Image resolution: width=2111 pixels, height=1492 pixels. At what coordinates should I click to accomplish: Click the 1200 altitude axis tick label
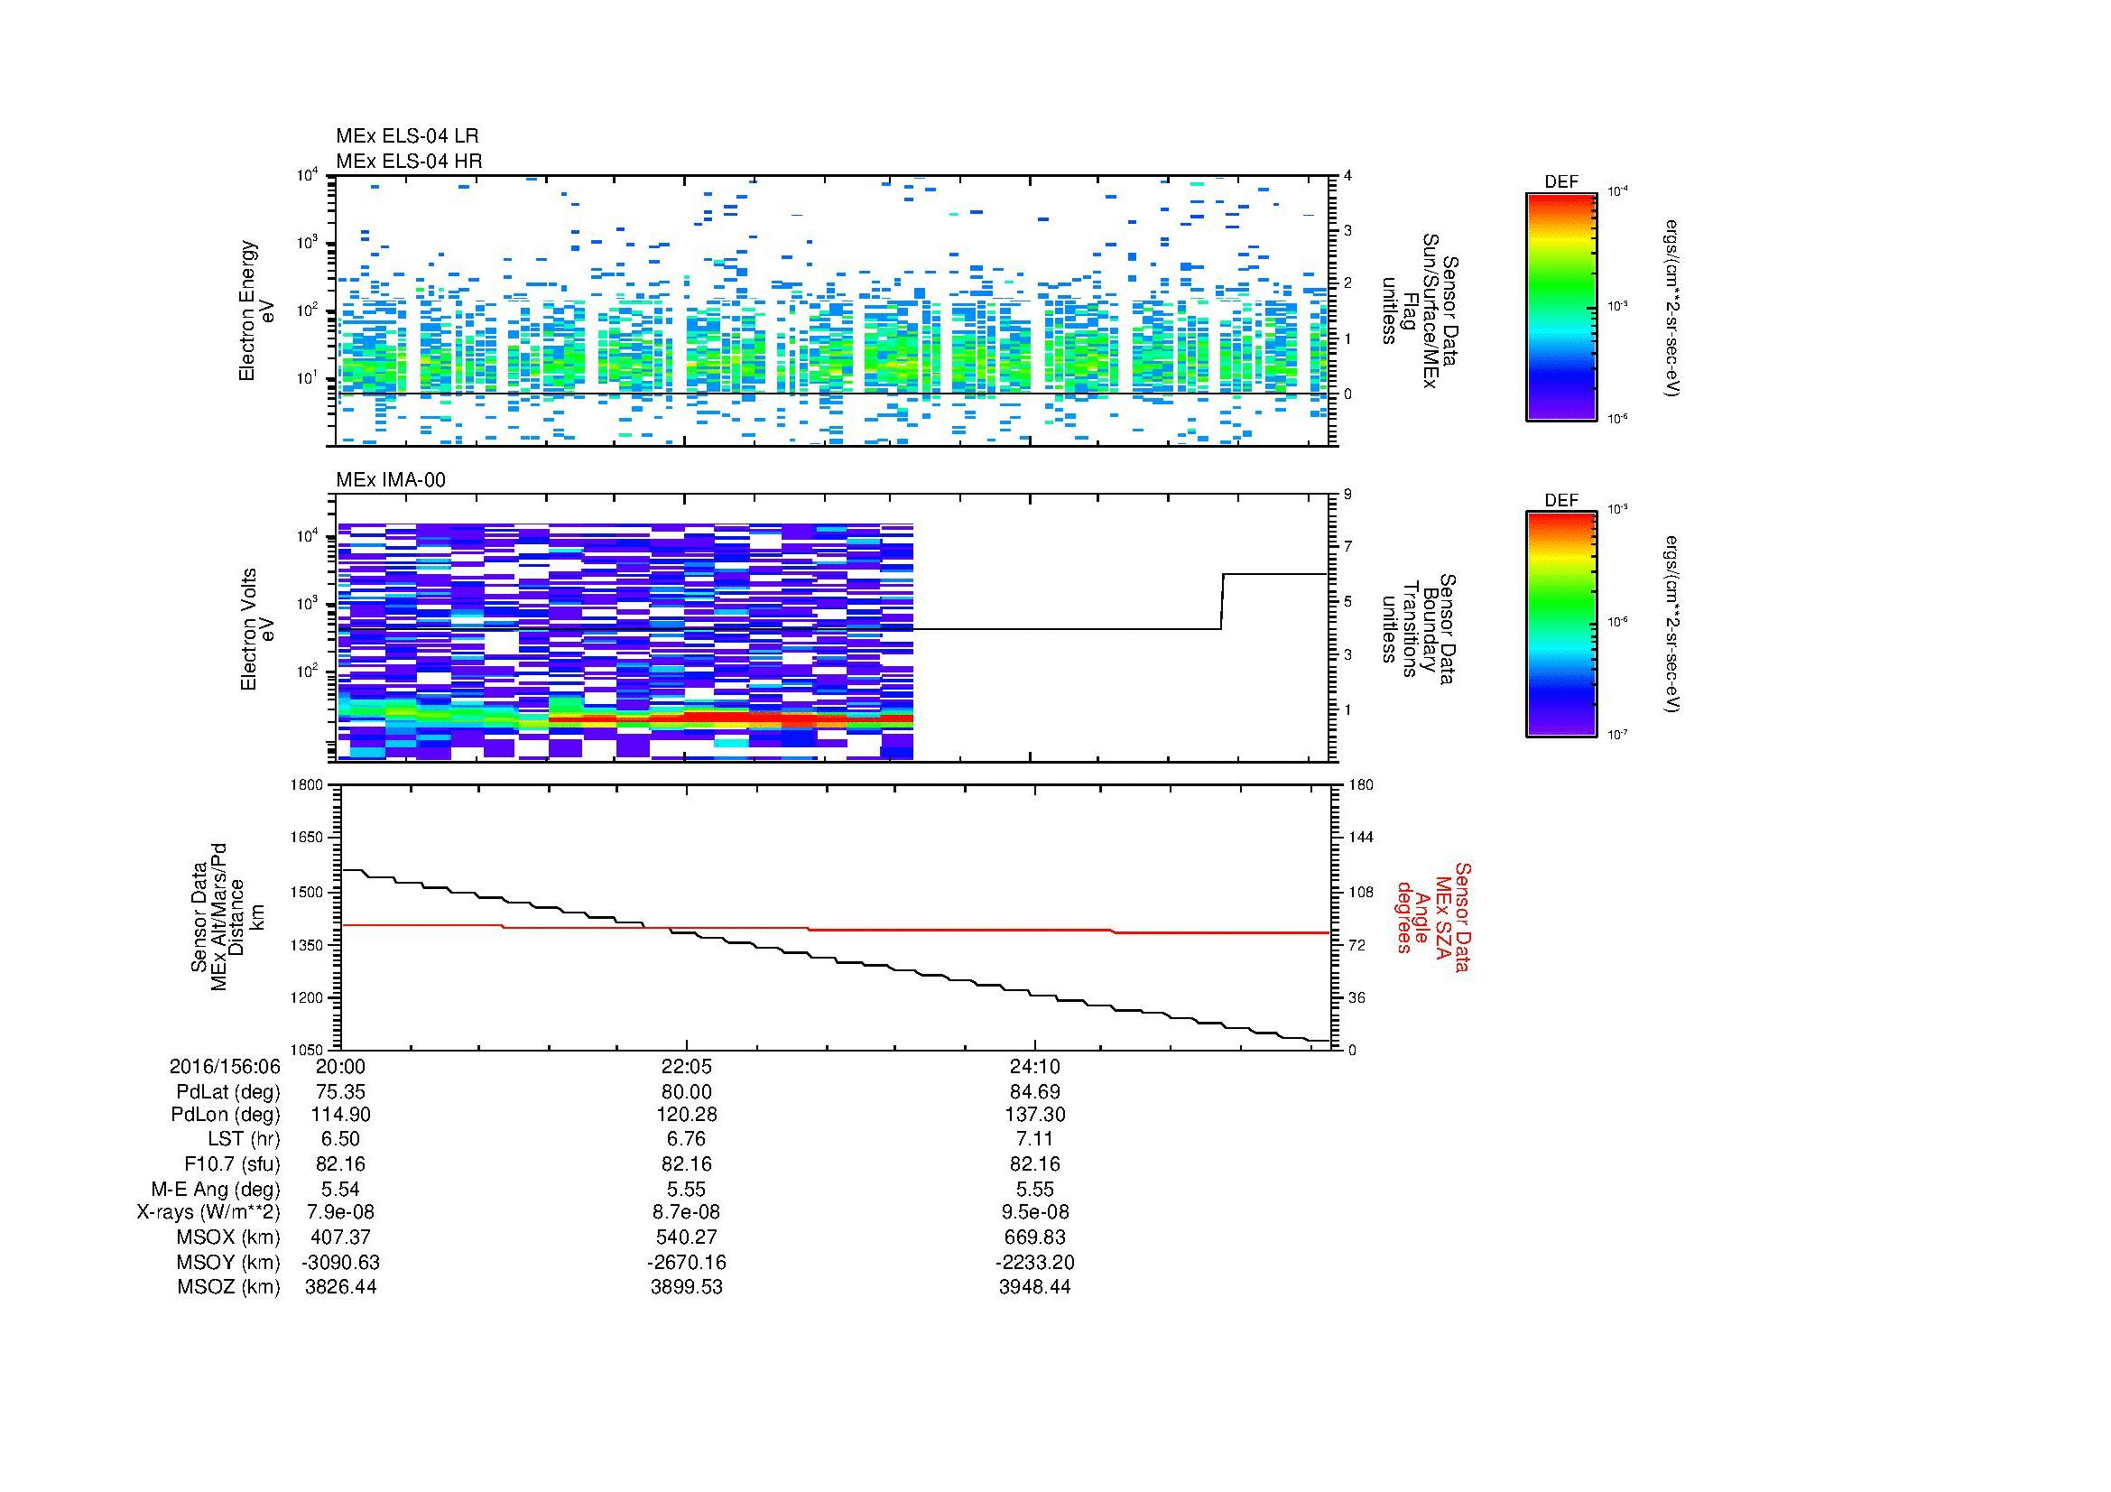tap(308, 997)
